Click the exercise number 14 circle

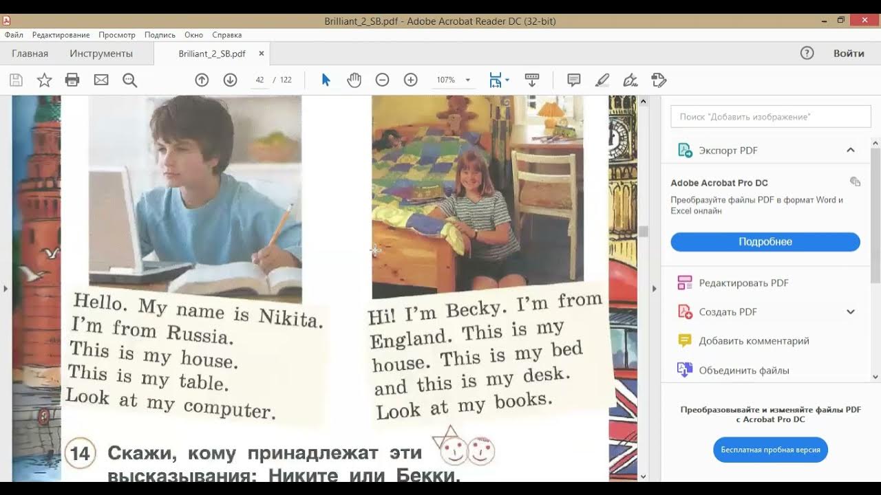(80, 454)
